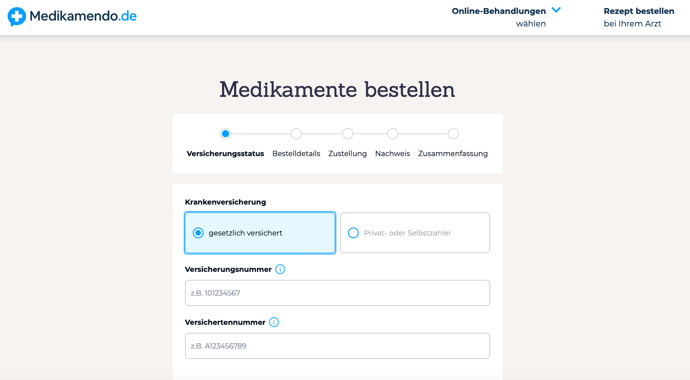Open Rezept bestellen bei Ihrem Arzt
This screenshot has width=690, height=380.
(x=638, y=17)
